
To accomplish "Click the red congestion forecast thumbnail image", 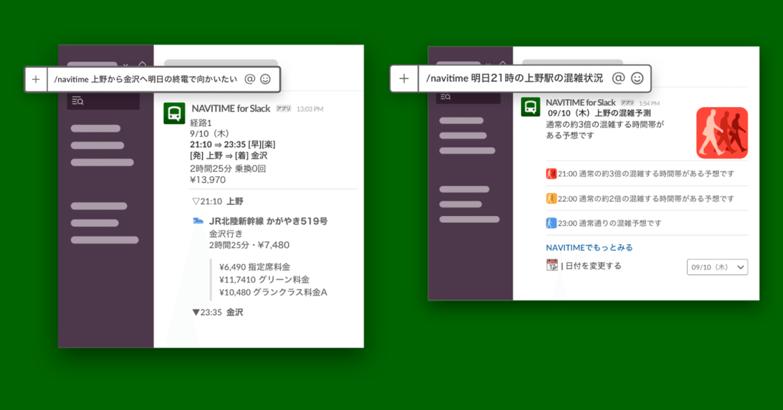I will click(x=722, y=132).
